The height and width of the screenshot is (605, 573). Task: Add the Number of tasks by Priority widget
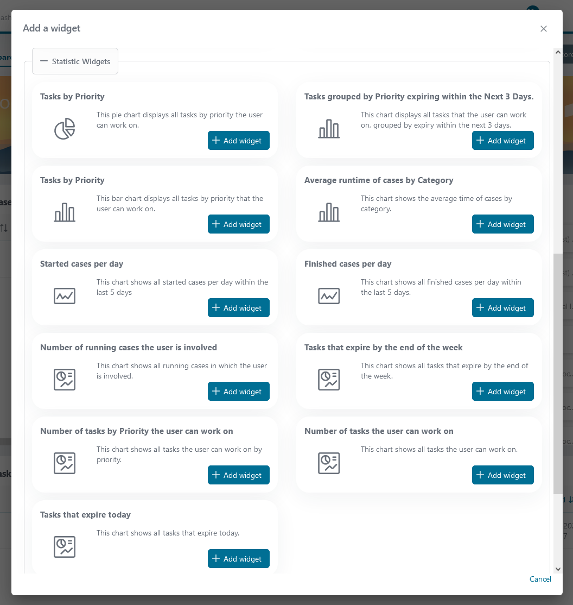pos(239,475)
